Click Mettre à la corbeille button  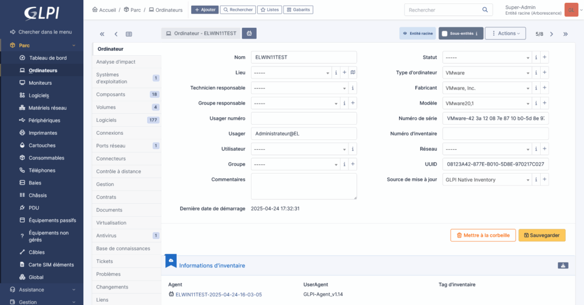click(483, 235)
